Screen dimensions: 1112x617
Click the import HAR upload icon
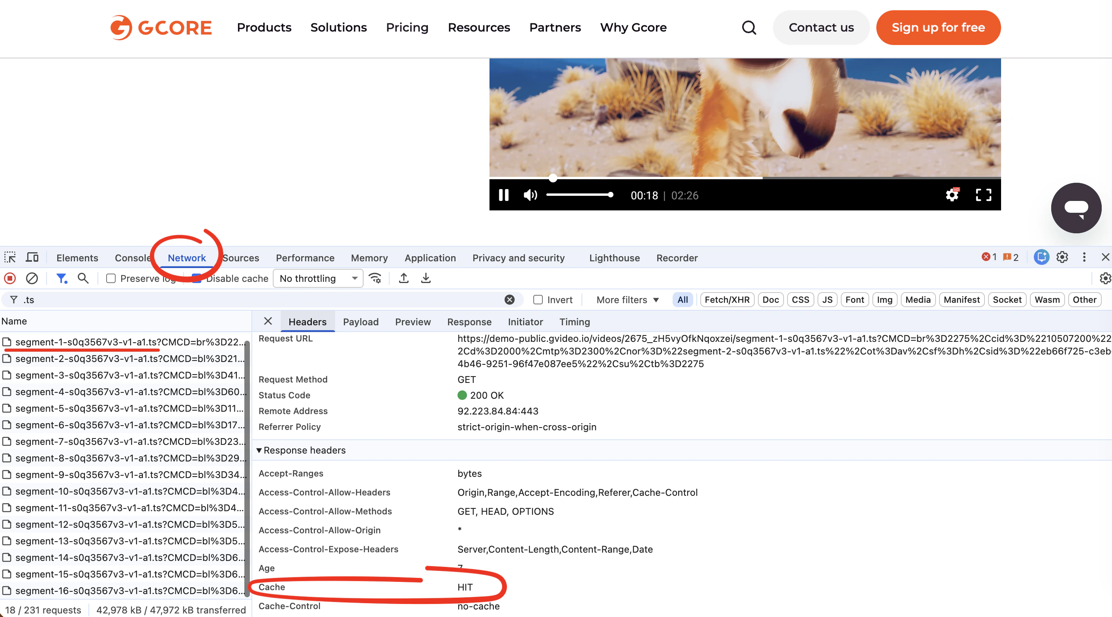[403, 278]
